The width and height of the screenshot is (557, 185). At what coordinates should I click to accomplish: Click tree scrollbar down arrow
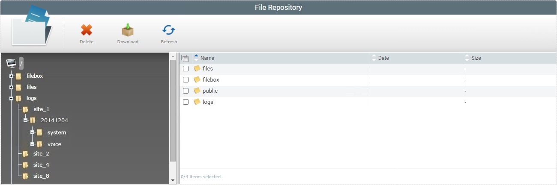pyautogui.click(x=173, y=181)
